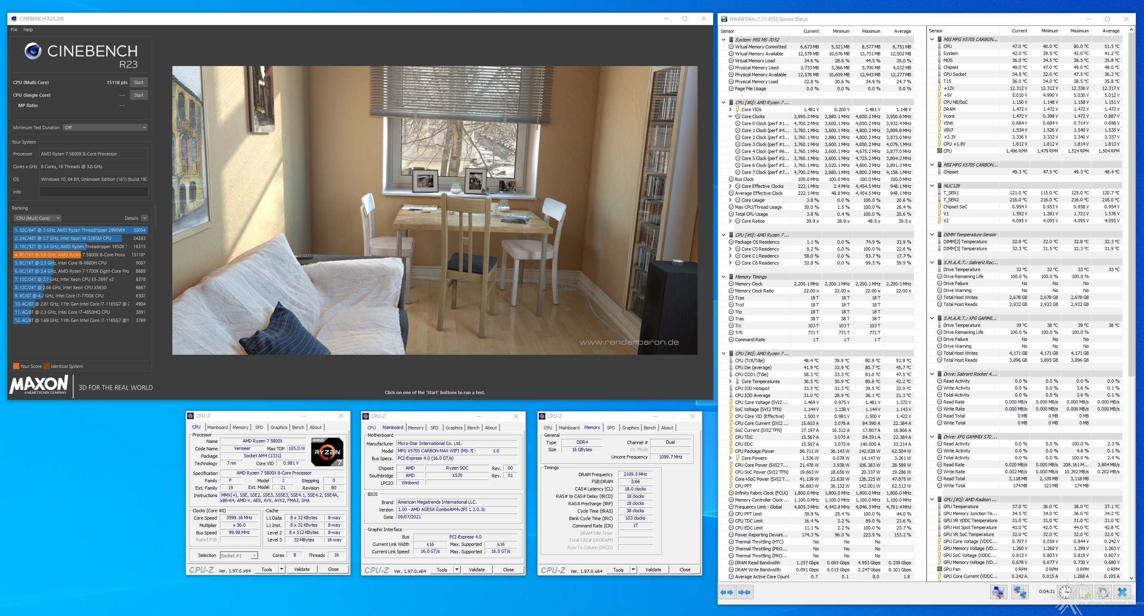Image resolution: width=1144 pixels, height=616 pixels.
Task: Click HWiNFO64 title bar app icon
Action: click(724, 19)
